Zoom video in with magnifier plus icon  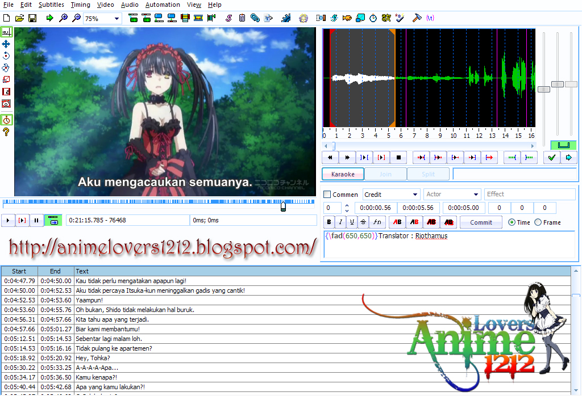click(x=63, y=18)
